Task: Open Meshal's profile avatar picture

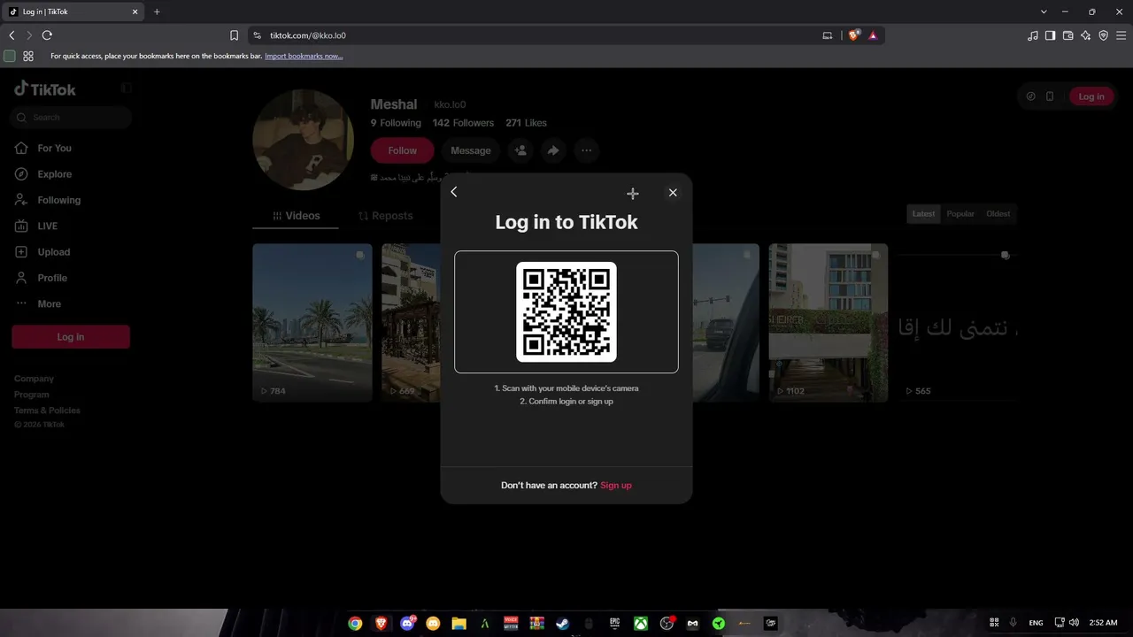Action: [304, 140]
